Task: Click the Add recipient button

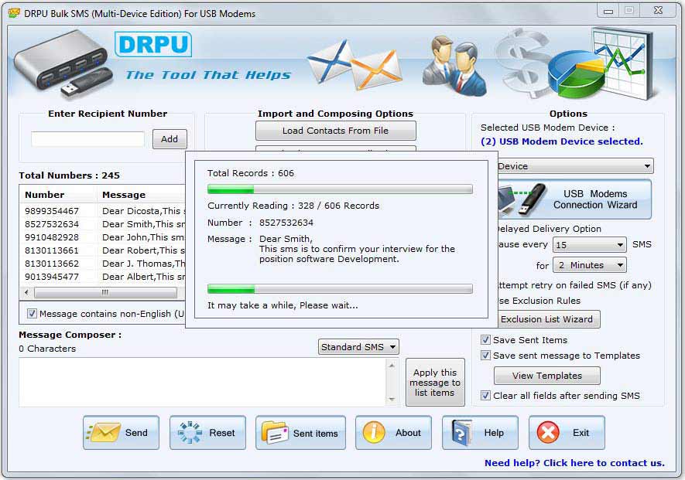Action: coord(170,139)
